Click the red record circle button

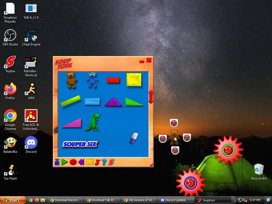click(73, 162)
